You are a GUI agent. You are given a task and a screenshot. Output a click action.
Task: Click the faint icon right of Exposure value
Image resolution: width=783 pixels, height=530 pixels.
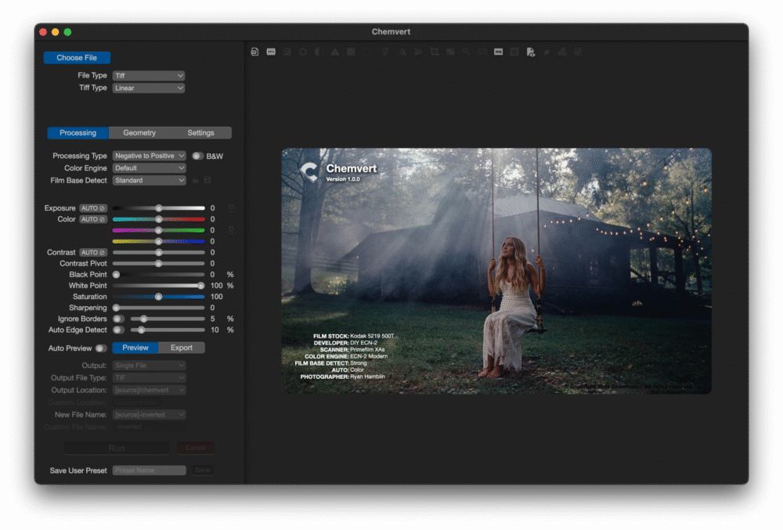point(231,207)
